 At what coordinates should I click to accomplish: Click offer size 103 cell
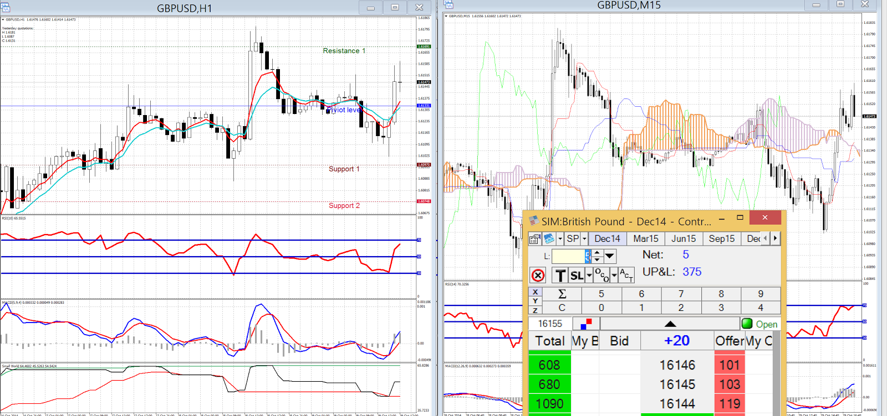tap(730, 384)
